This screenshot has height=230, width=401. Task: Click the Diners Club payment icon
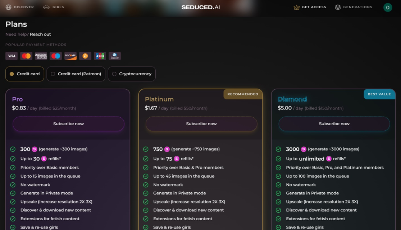115,56
